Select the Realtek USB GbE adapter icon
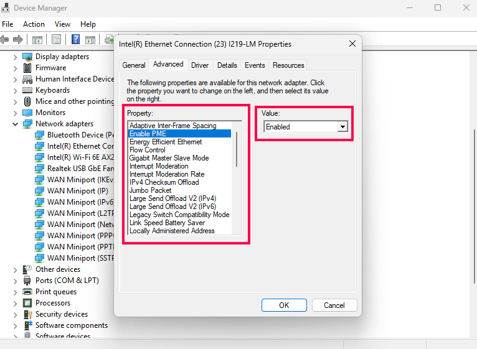 [40, 169]
